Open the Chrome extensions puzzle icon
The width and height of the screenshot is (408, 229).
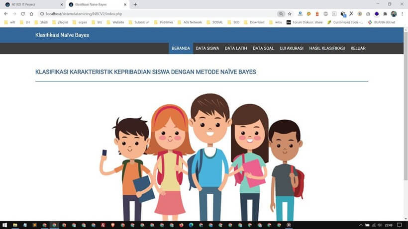pos(385,14)
